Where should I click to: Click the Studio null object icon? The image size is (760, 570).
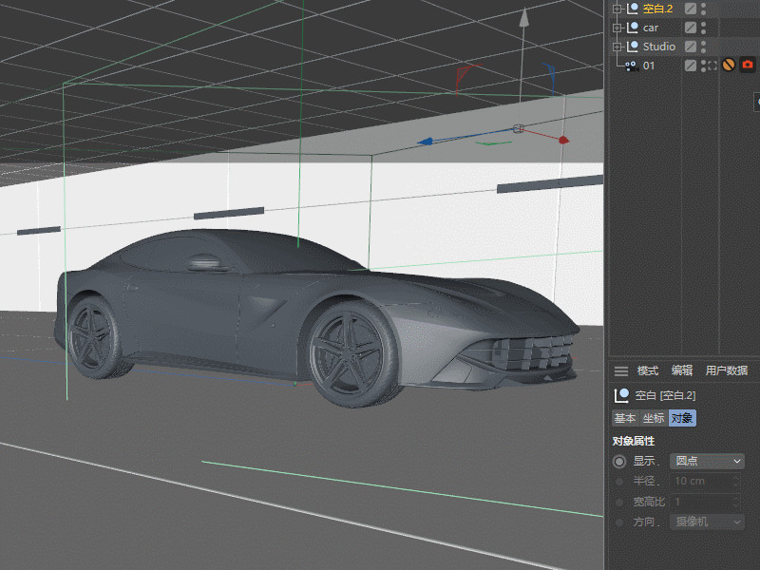[632, 46]
